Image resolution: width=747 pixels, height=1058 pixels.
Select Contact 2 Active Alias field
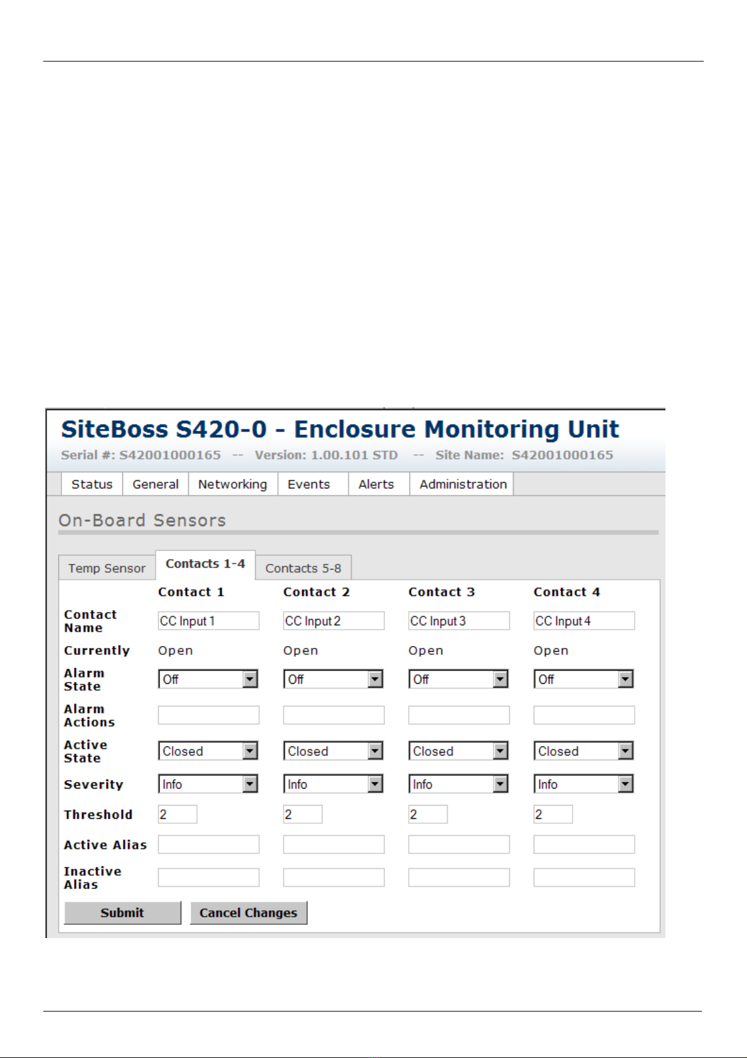pos(334,845)
